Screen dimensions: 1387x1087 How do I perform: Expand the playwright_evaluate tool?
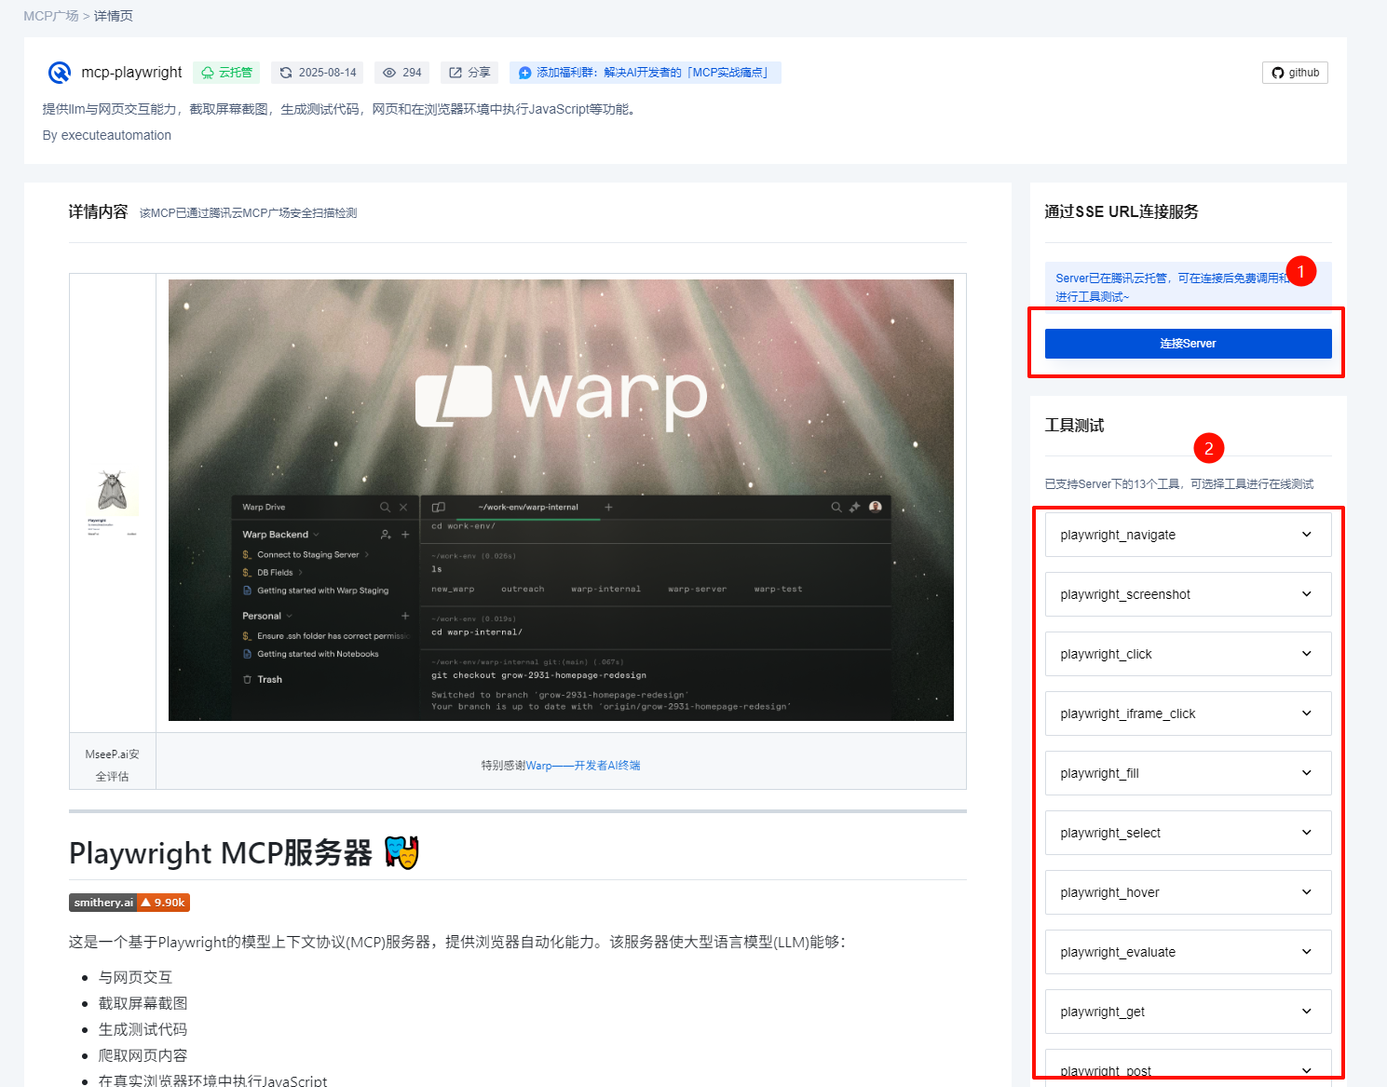1188,952
